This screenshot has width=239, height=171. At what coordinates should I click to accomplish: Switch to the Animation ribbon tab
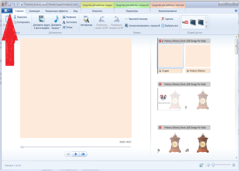34,11
